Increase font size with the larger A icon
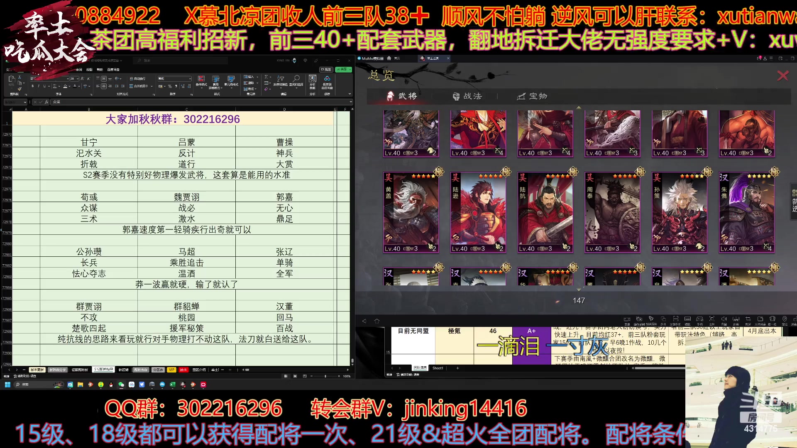Screen dimensions: 797x448 pos(82,78)
